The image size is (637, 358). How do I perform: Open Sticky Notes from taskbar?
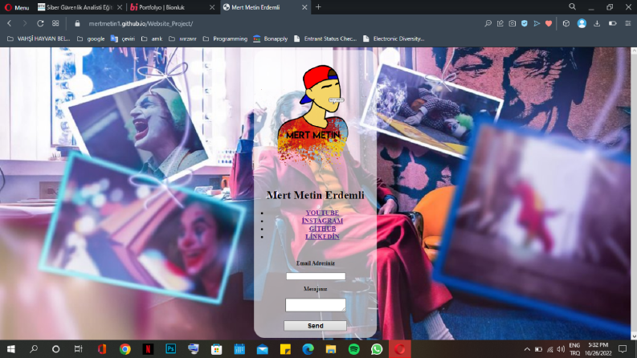[285, 349]
